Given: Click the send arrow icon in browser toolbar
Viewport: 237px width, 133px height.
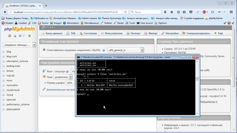Looking at the screenshot, I should [197, 12].
